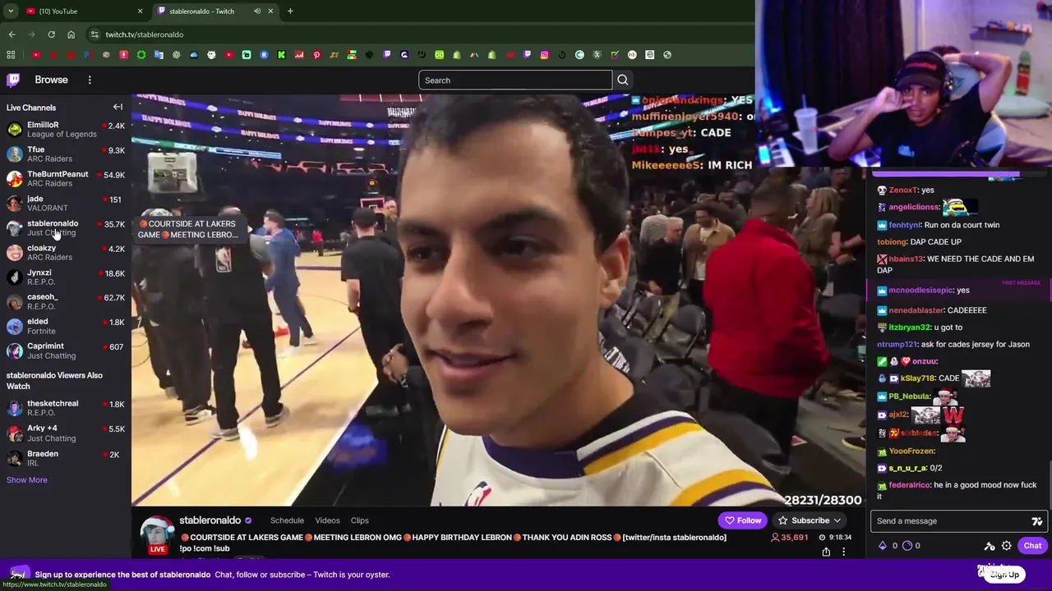This screenshot has height=591, width=1052.
Task: Open Braeden IRL channel
Action: click(x=66, y=458)
